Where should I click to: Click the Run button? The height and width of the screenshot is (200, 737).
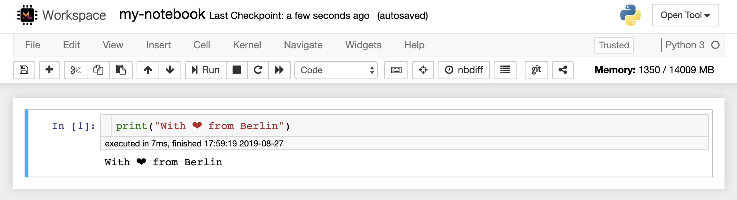206,70
